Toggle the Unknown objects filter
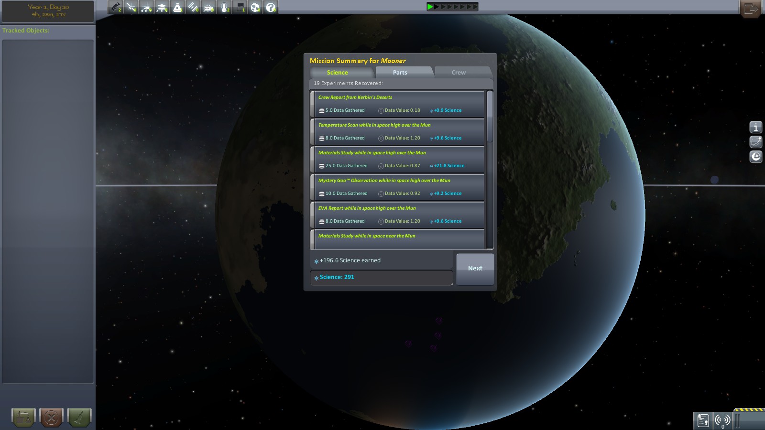Image resolution: width=765 pixels, height=430 pixels. click(x=271, y=7)
